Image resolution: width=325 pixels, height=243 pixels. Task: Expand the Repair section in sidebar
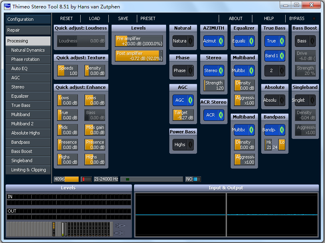(x=28, y=30)
